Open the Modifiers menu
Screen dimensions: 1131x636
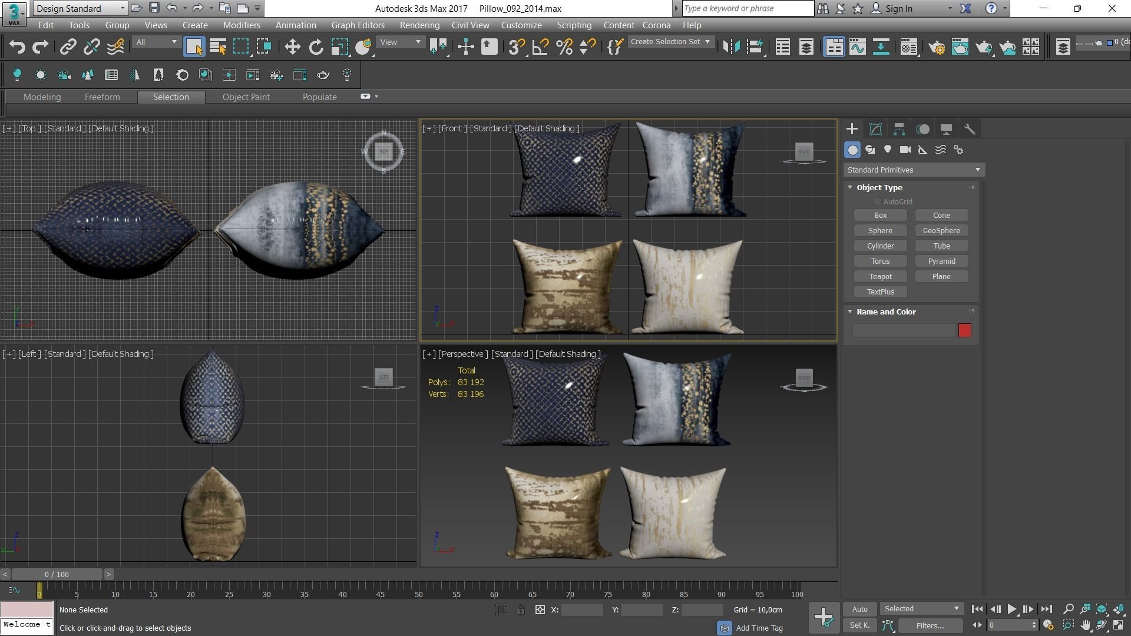pos(242,25)
